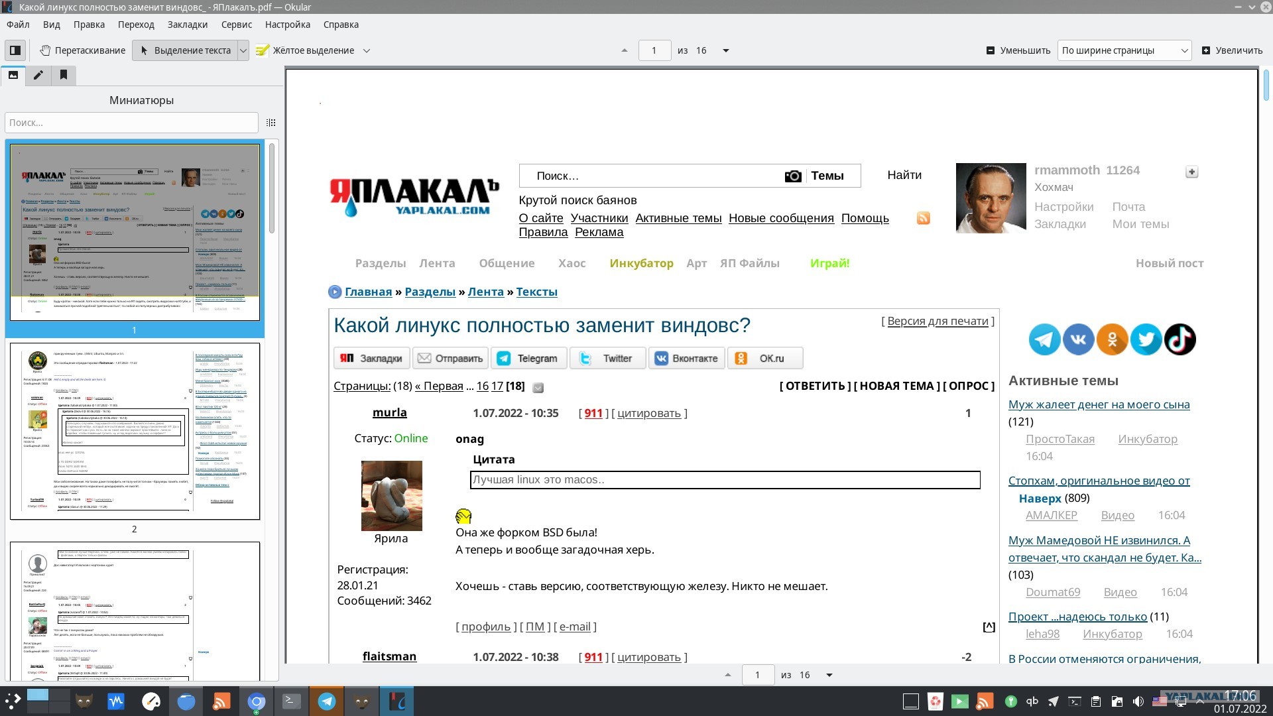Image resolution: width=1273 pixels, height=716 pixels.
Task: Click the plus icon beside rmammoth profile
Action: (1191, 172)
